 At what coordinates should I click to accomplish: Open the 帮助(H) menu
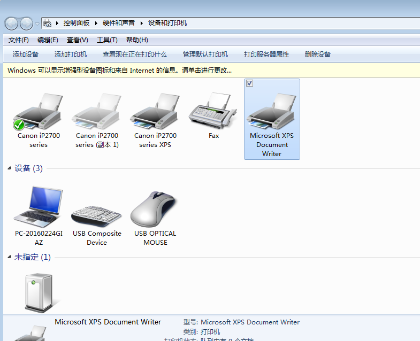(137, 40)
